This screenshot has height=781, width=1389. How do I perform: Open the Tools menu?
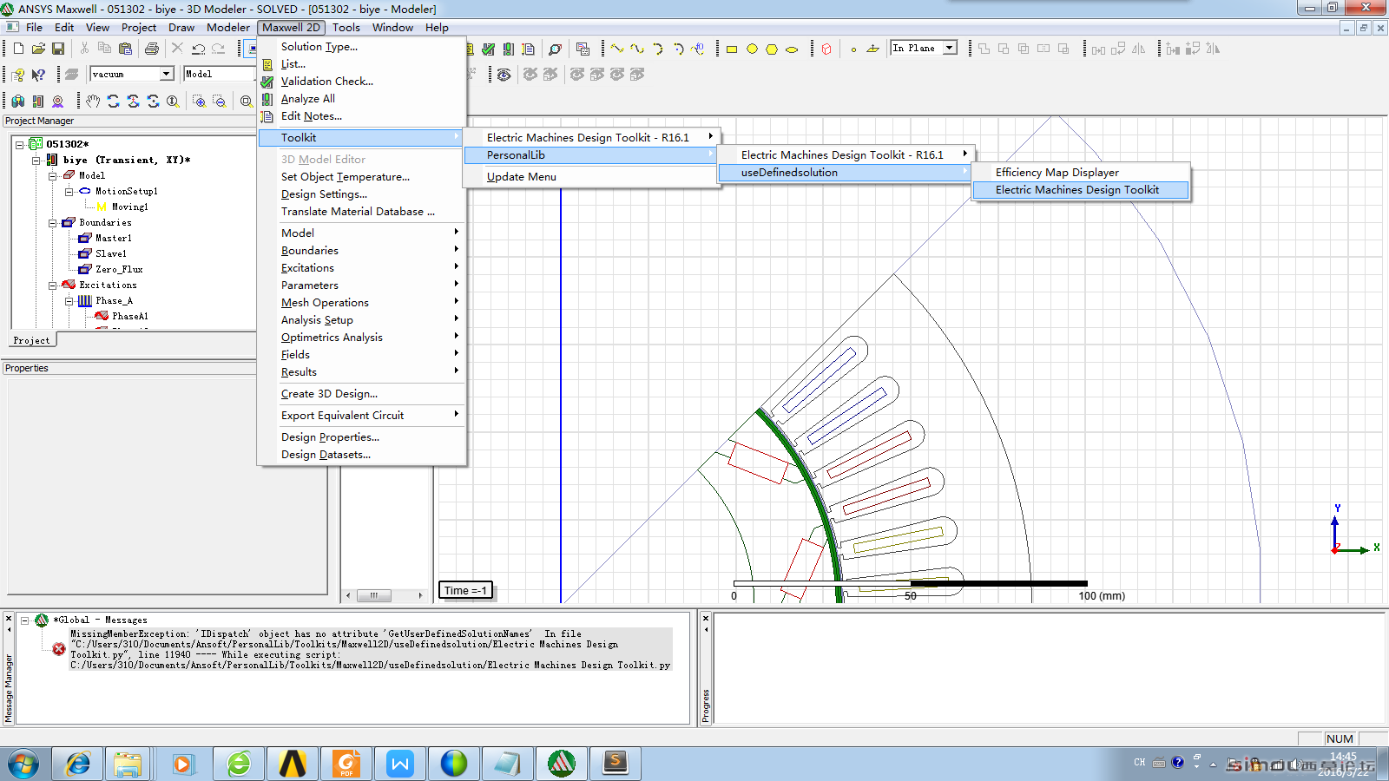tap(346, 27)
